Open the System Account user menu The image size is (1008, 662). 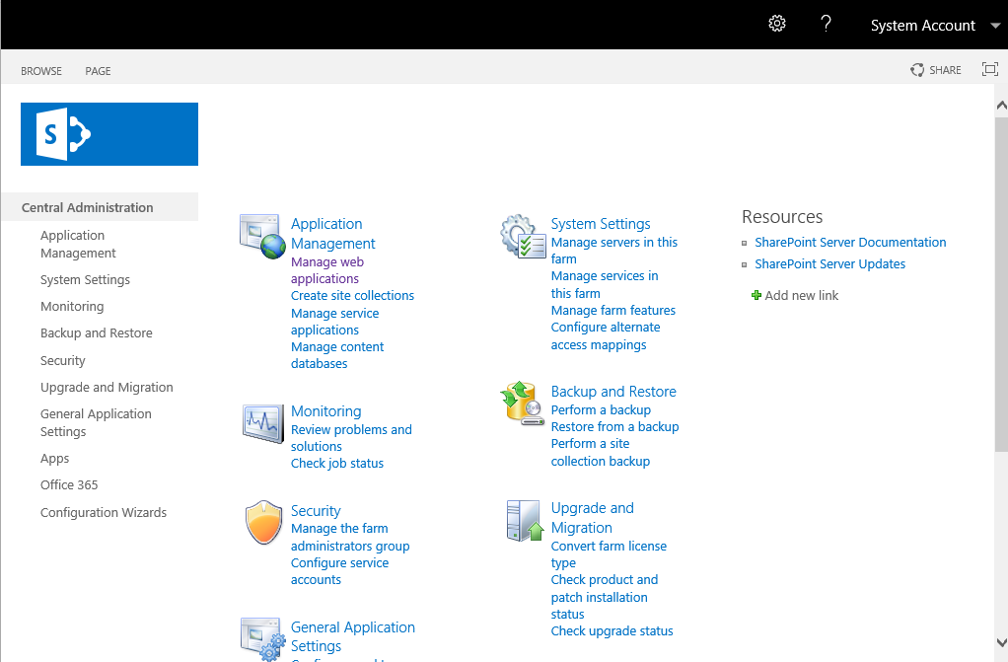coord(922,25)
